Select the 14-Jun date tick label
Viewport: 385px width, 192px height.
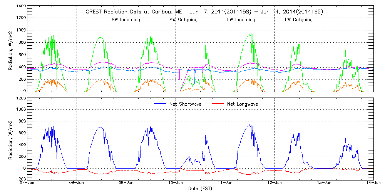[373, 183]
